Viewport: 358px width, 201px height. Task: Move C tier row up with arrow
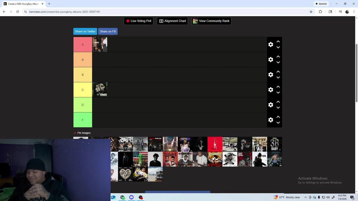(x=278, y=87)
